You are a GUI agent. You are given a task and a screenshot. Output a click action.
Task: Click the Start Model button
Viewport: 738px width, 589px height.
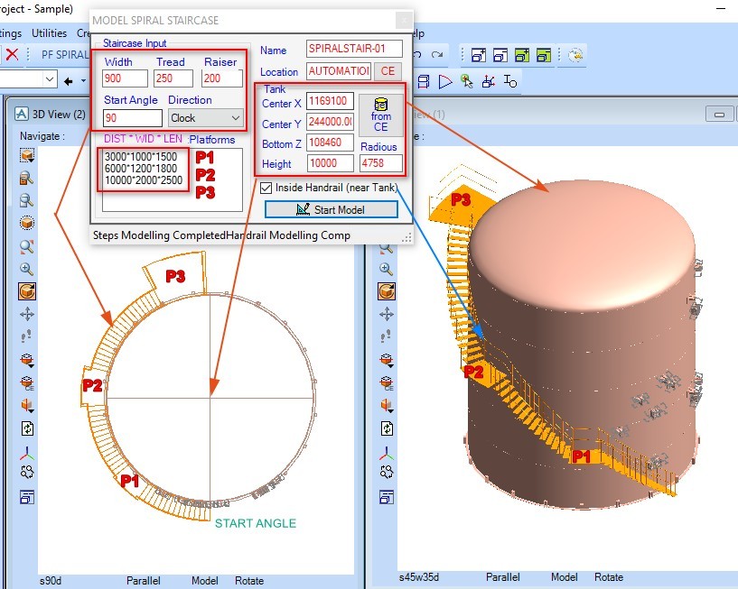pyautogui.click(x=332, y=209)
